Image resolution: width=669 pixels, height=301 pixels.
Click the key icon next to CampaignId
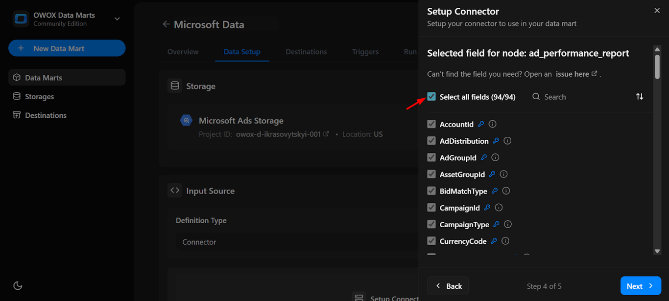click(487, 208)
